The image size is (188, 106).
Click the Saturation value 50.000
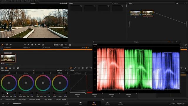pyautogui.click(x=38, y=100)
